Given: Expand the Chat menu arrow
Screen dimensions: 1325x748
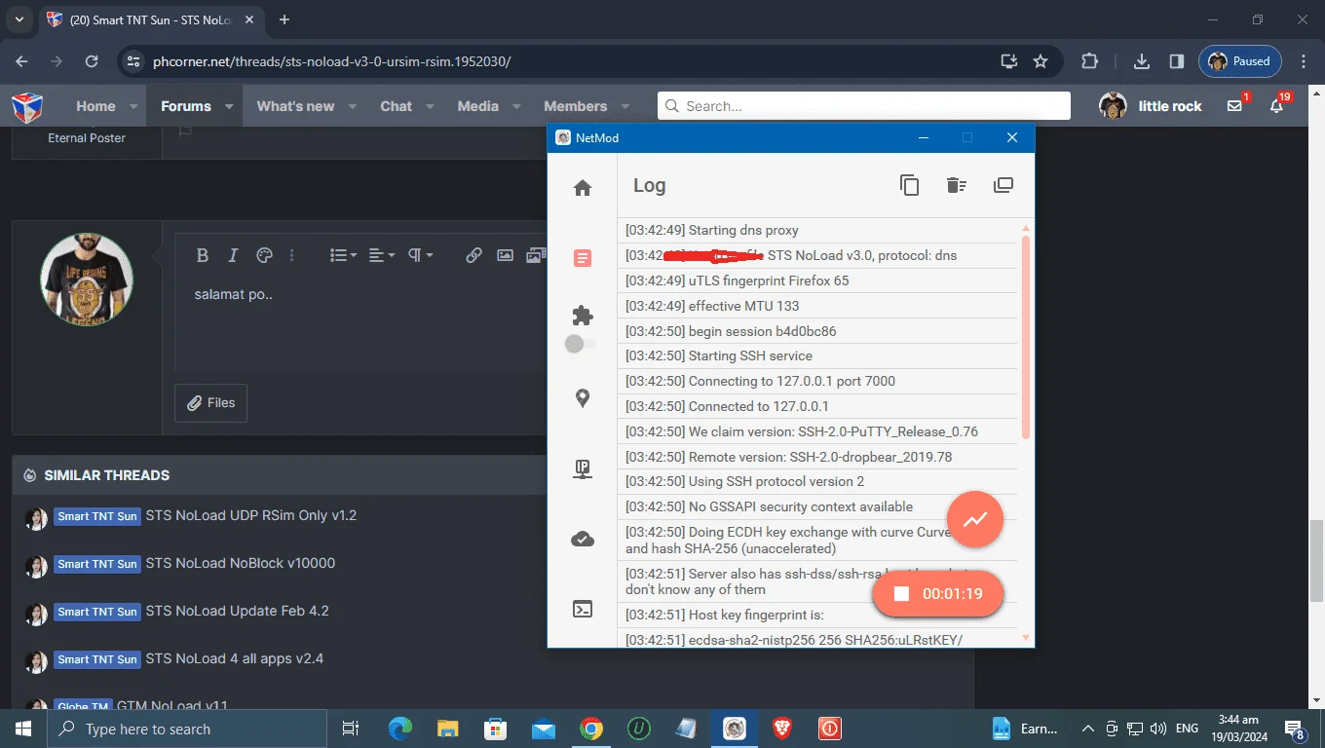Looking at the screenshot, I should pyautogui.click(x=430, y=106).
